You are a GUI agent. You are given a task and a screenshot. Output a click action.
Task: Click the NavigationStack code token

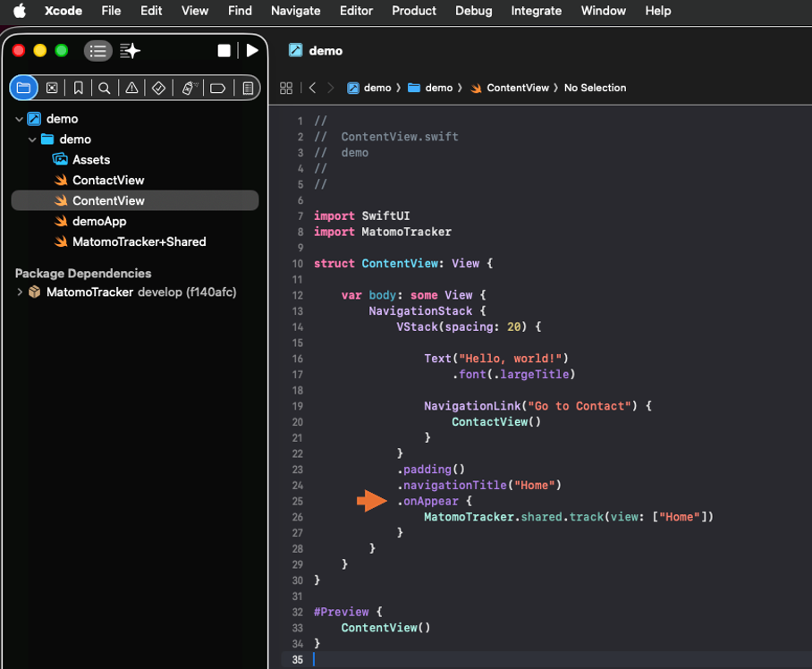(420, 311)
